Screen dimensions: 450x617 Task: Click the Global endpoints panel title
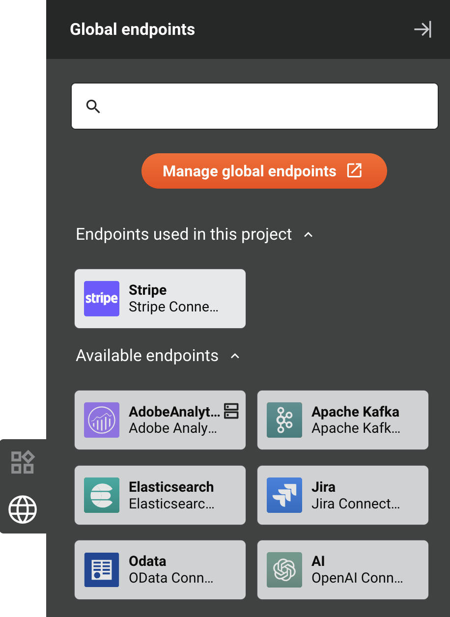click(132, 29)
